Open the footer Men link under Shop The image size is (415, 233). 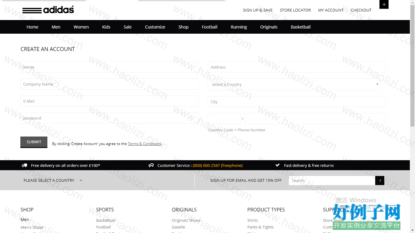tap(25, 220)
